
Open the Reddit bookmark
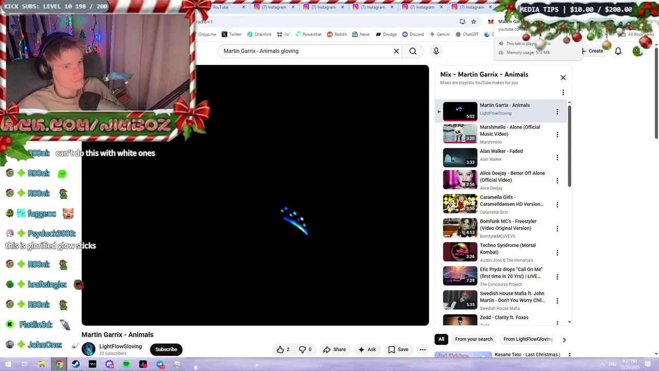pos(337,35)
